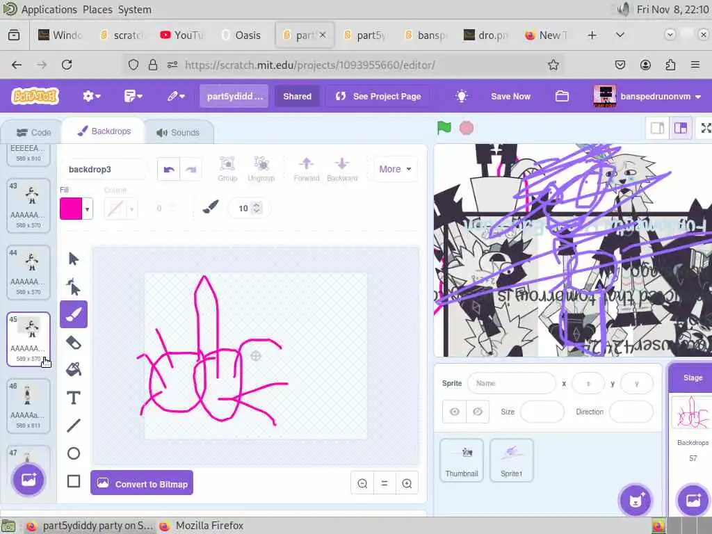Click the add backdrop button in costume list

click(28, 480)
